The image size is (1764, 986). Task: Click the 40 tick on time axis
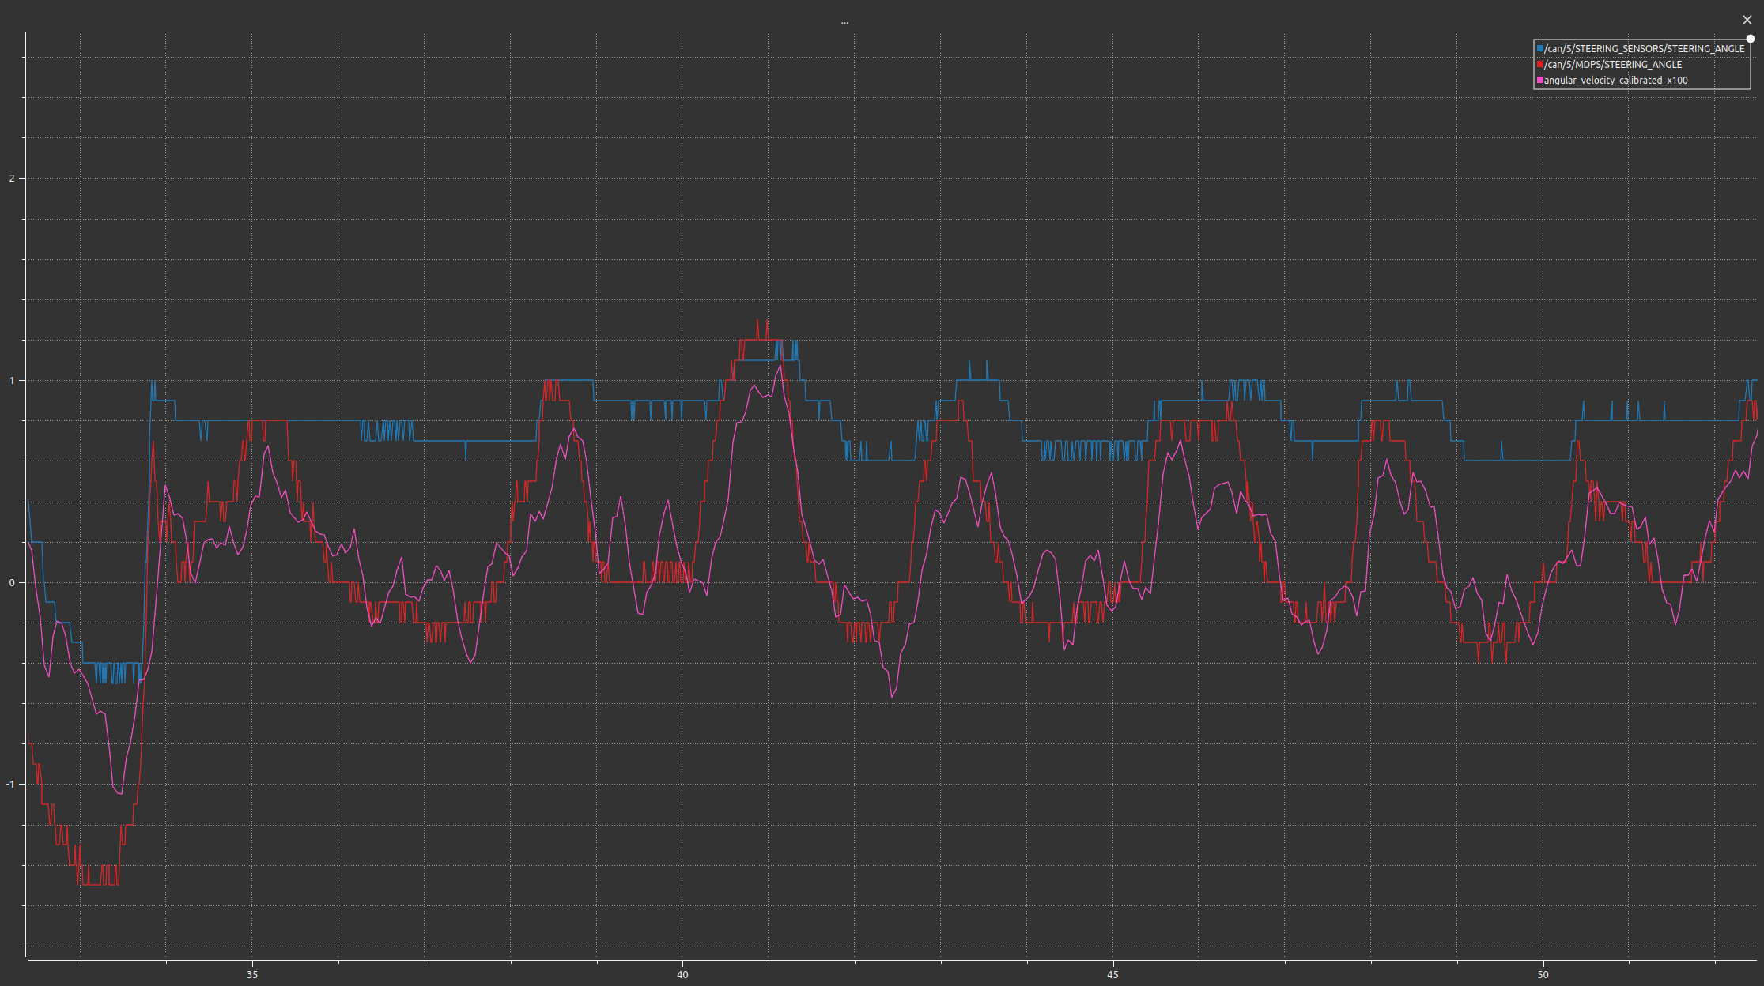[682, 974]
